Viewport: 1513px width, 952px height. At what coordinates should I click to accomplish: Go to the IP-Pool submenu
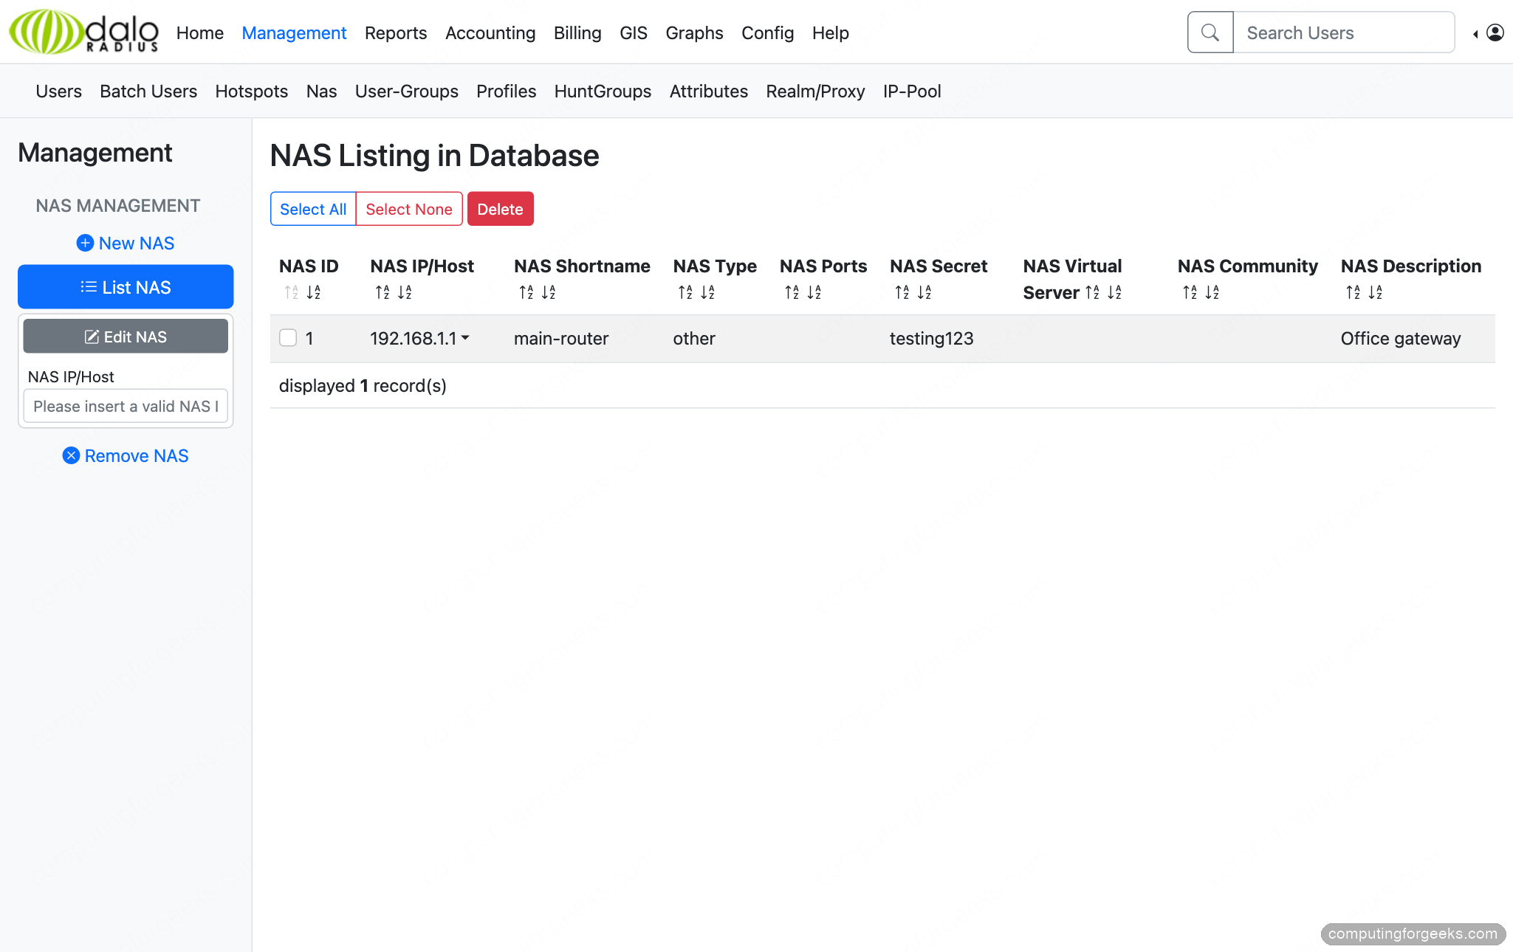(x=912, y=92)
